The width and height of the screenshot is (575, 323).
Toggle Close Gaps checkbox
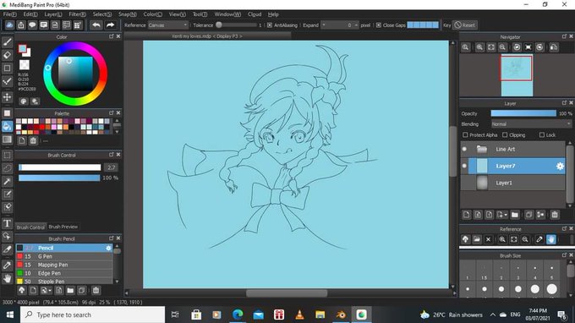tap(379, 25)
